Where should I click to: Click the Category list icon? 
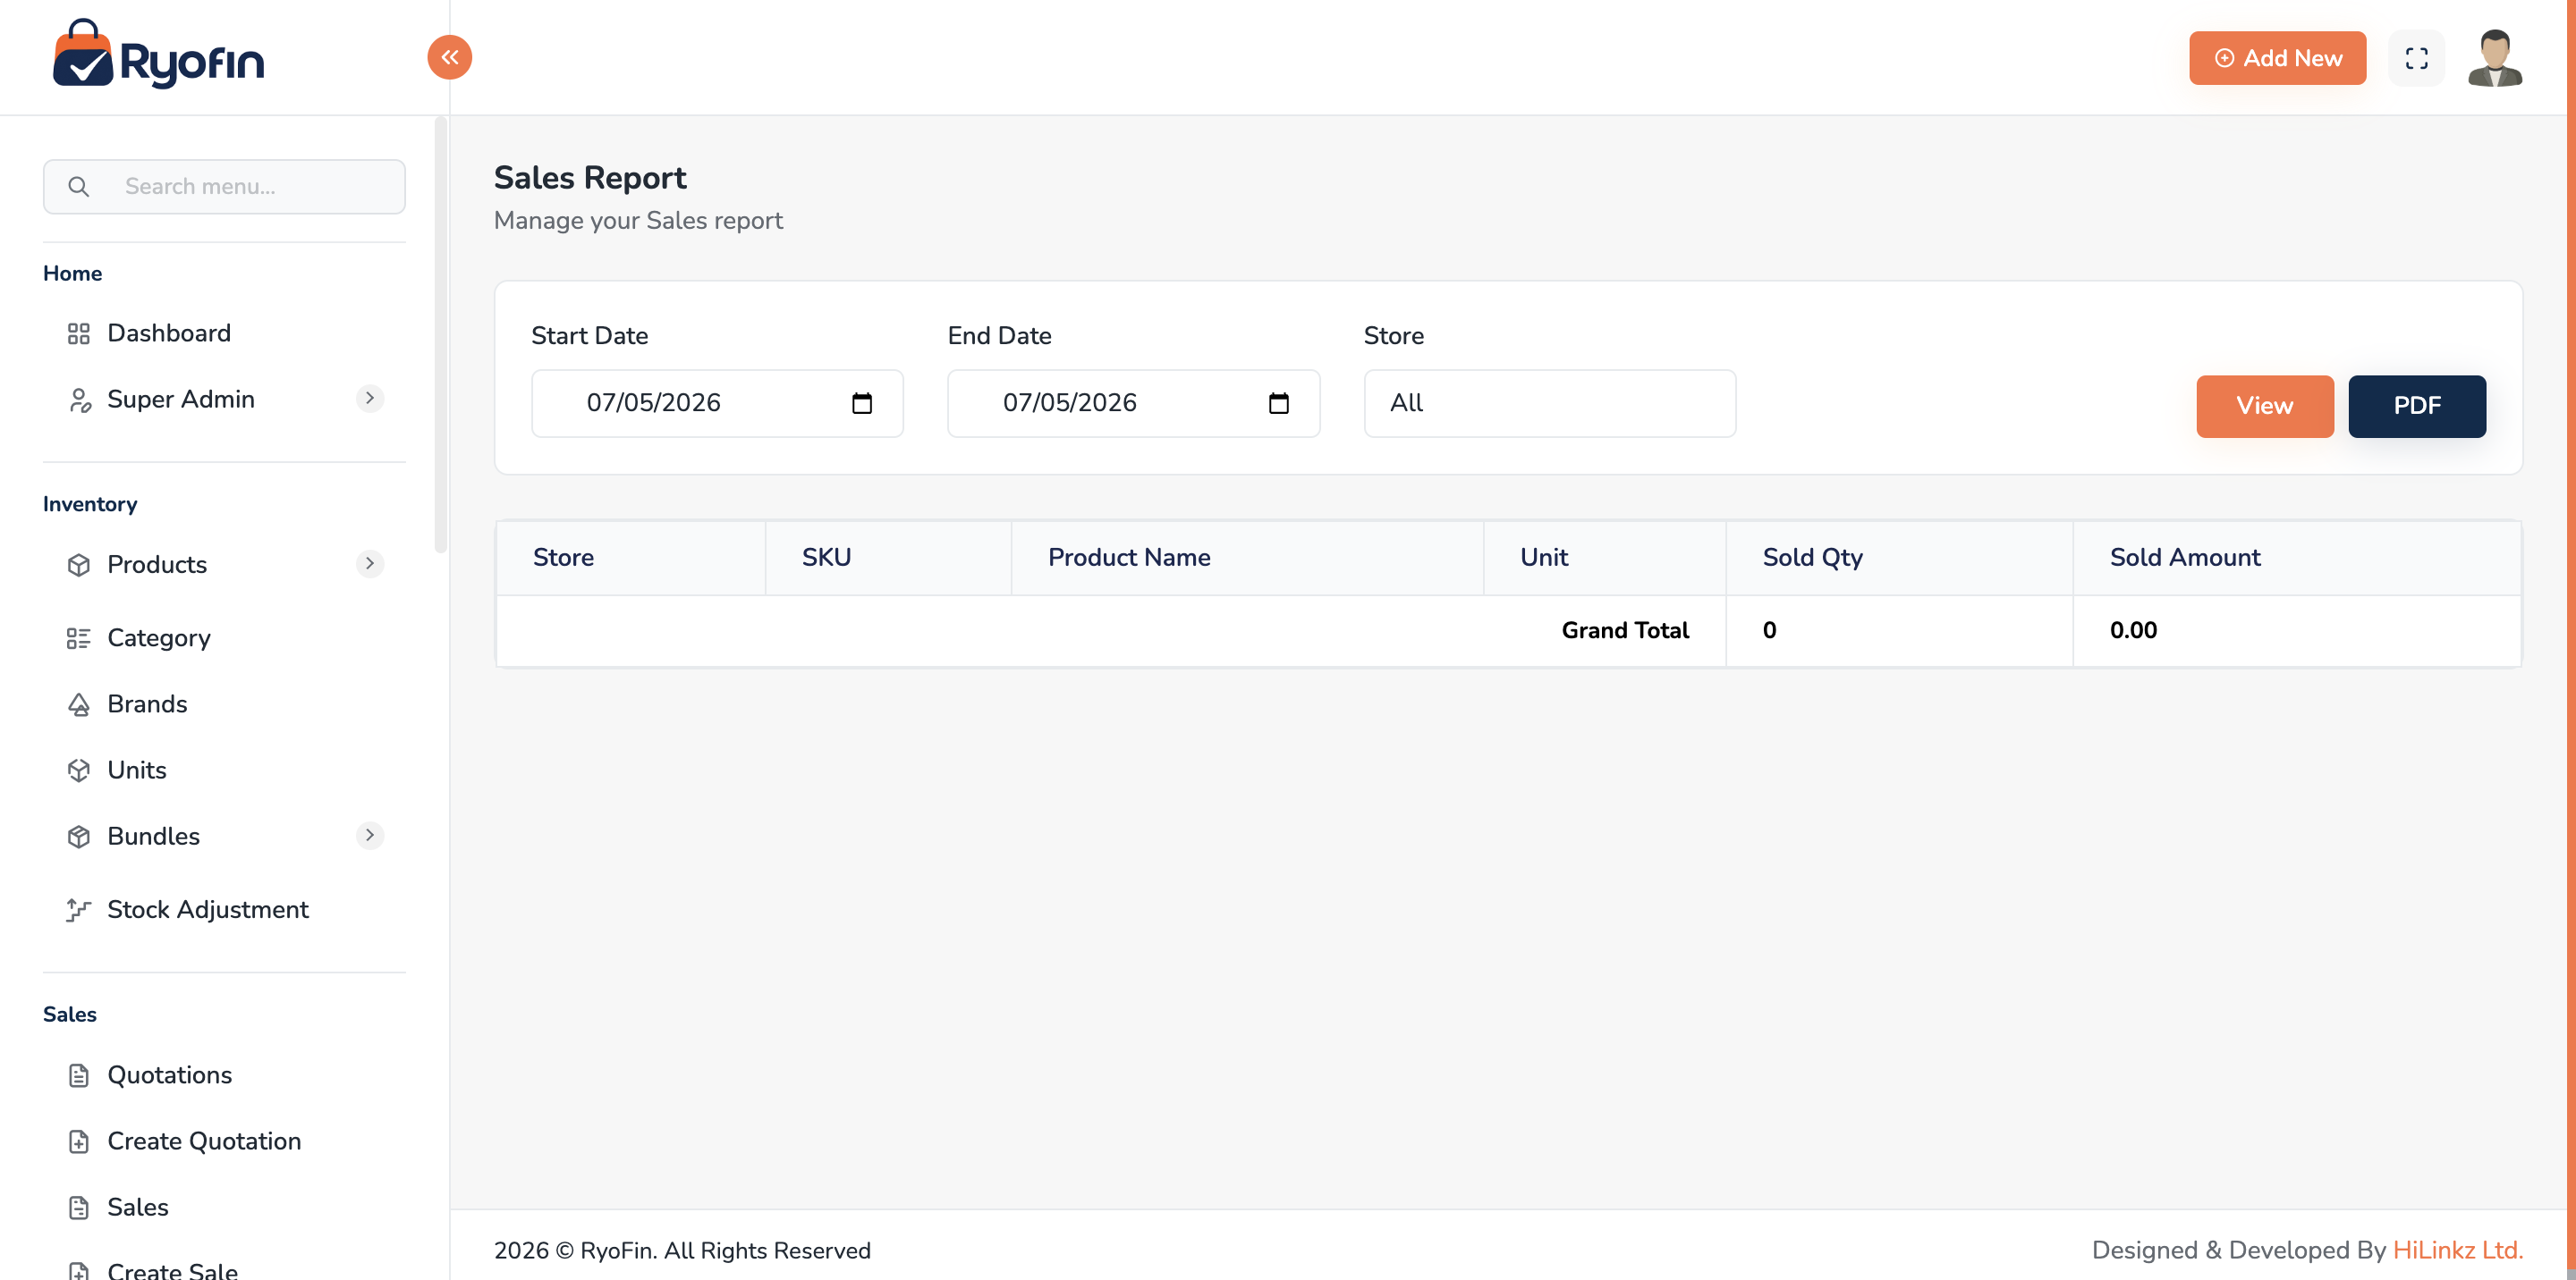tap(79, 637)
